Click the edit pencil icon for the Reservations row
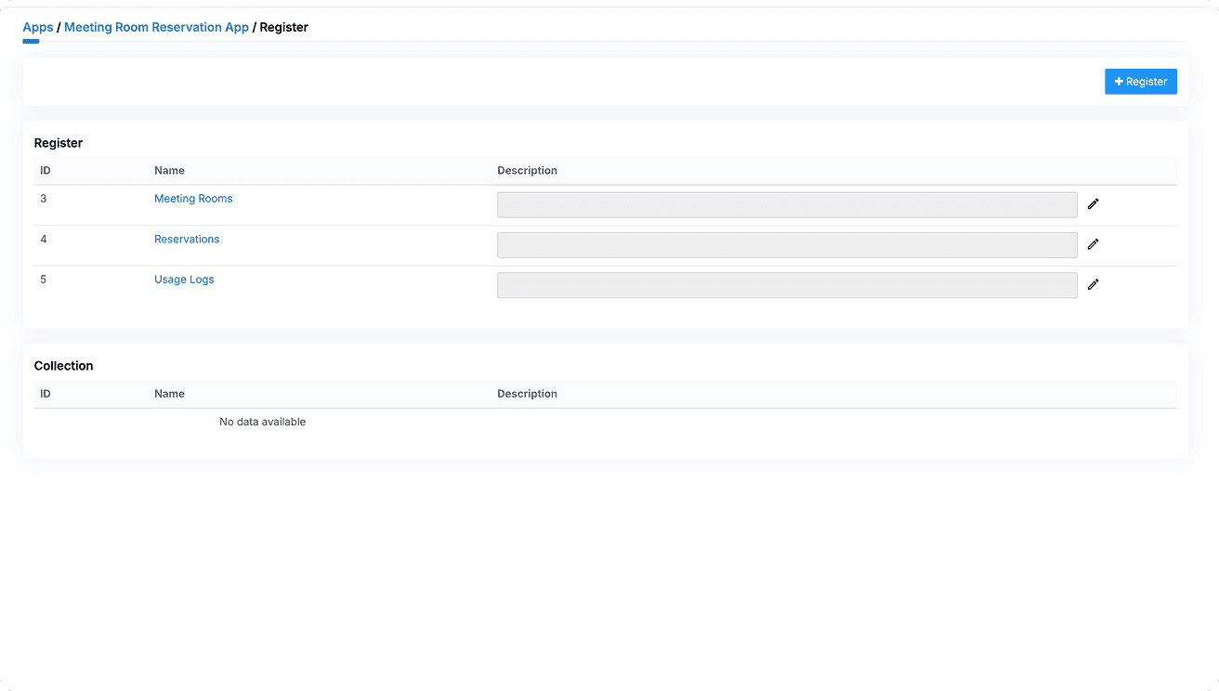This screenshot has width=1219, height=691. point(1093,243)
